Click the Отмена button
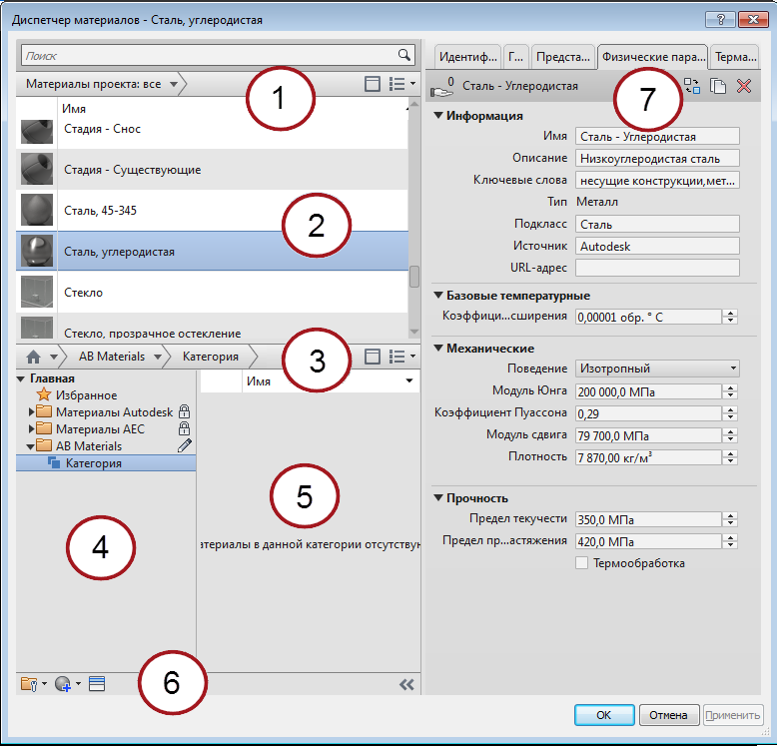 (x=668, y=715)
